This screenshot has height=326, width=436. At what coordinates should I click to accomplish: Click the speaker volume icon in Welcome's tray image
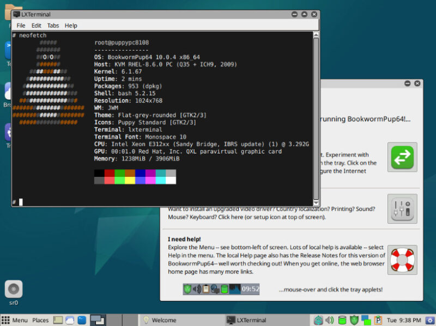[197, 289]
